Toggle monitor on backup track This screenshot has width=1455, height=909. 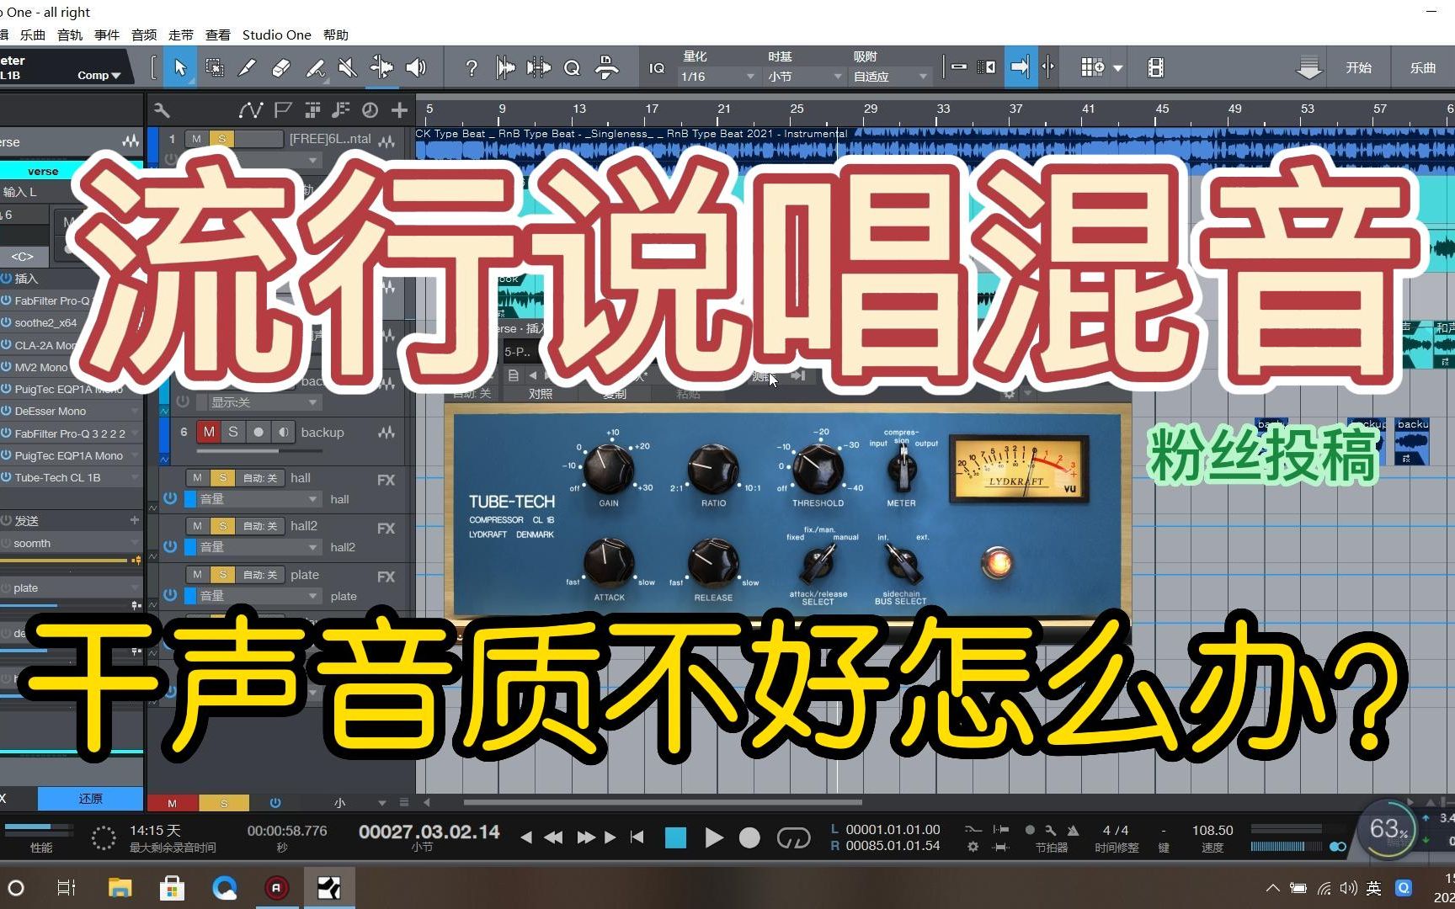coord(284,432)
